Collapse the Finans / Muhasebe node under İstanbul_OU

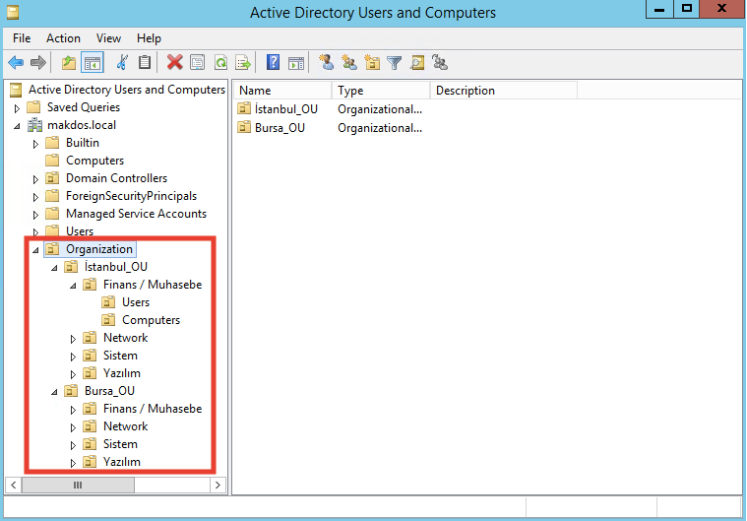click(73, 285)
